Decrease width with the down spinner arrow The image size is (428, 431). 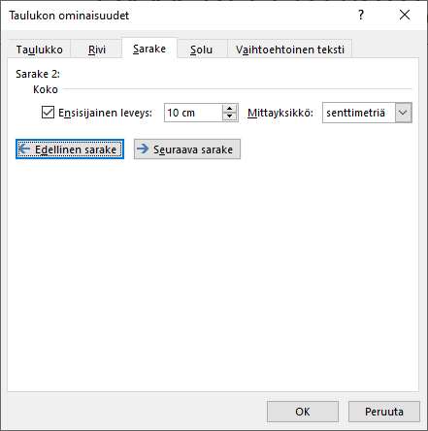tap(230, 116)
